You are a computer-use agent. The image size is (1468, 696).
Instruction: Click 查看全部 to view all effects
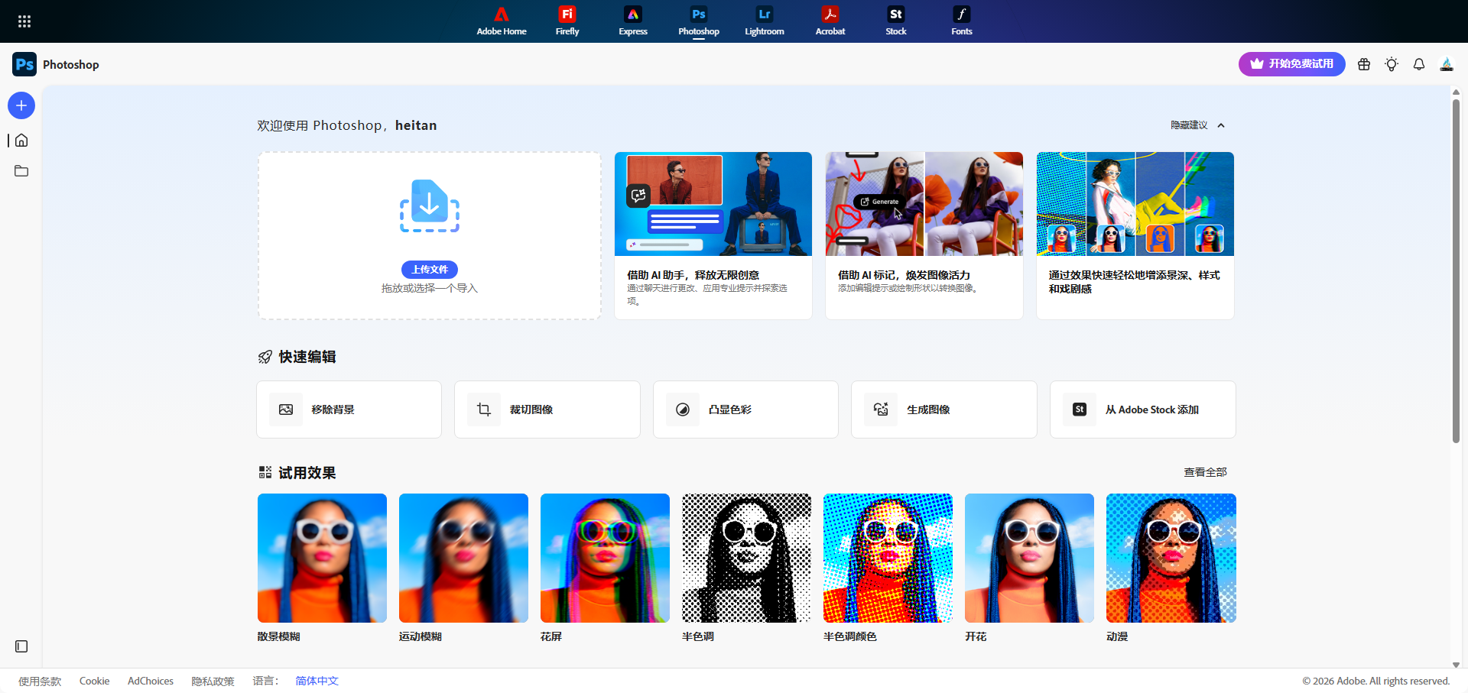click(x=1205, y=472)
